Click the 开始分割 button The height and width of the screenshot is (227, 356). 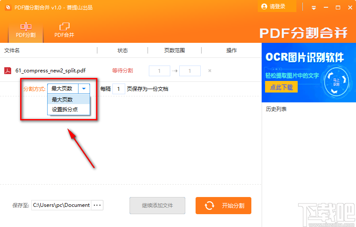[223, 206]
